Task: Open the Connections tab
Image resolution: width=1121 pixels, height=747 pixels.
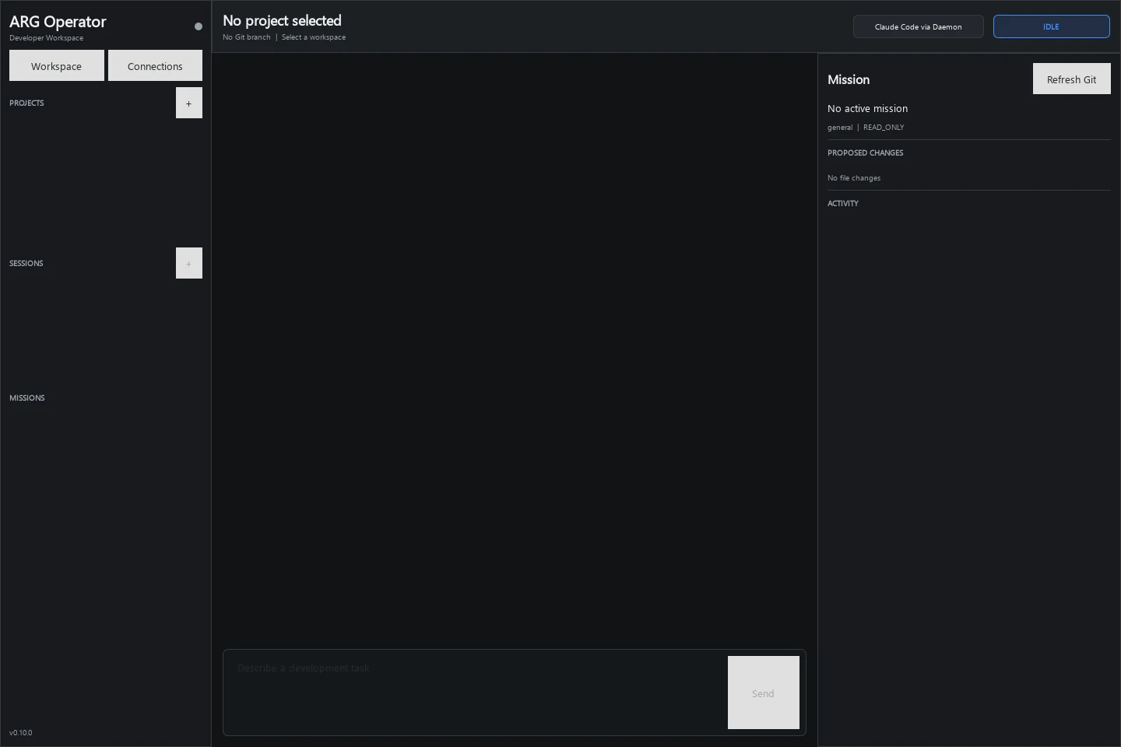Action: [x=155, y=66]
